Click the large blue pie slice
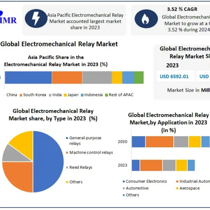This screenshot has height=210, width=210. point(48,162)
